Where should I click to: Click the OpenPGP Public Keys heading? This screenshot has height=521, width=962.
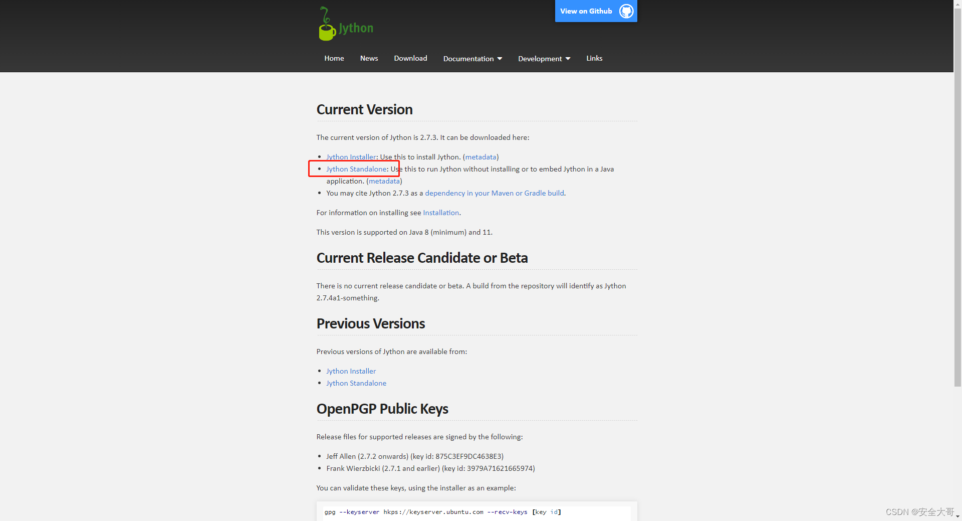click(382, 409)
